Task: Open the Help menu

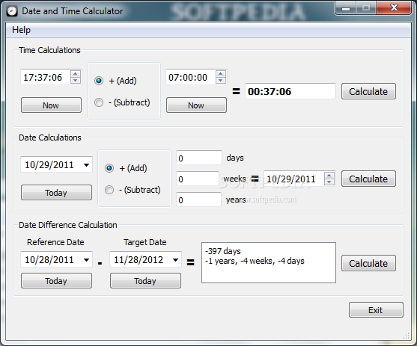Action: [21, 30]
